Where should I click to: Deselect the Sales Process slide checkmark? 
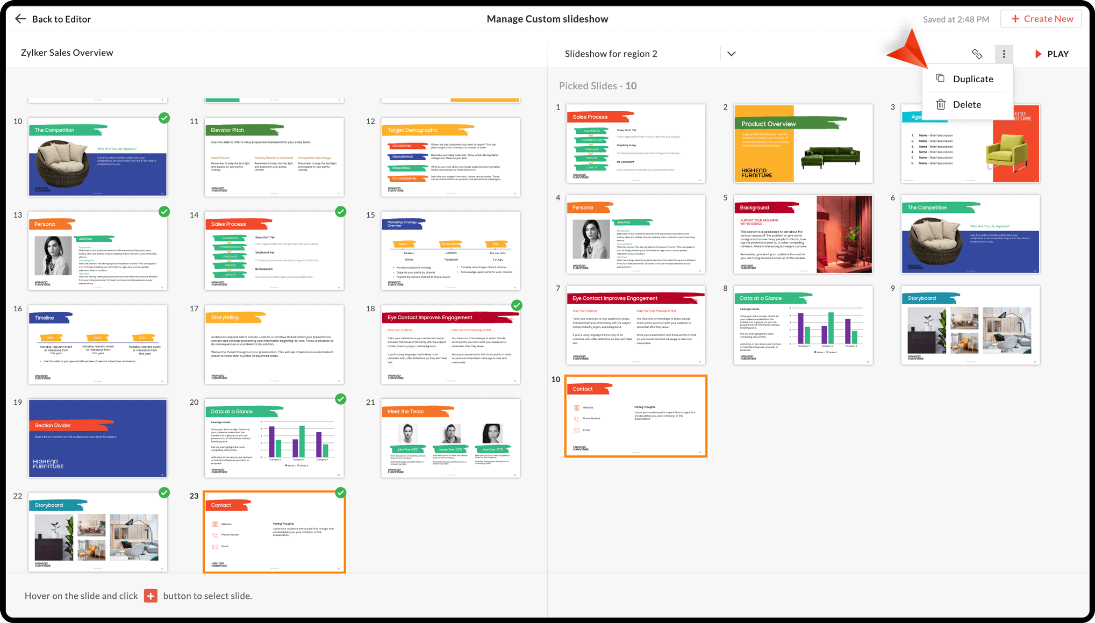click(341, 212)
